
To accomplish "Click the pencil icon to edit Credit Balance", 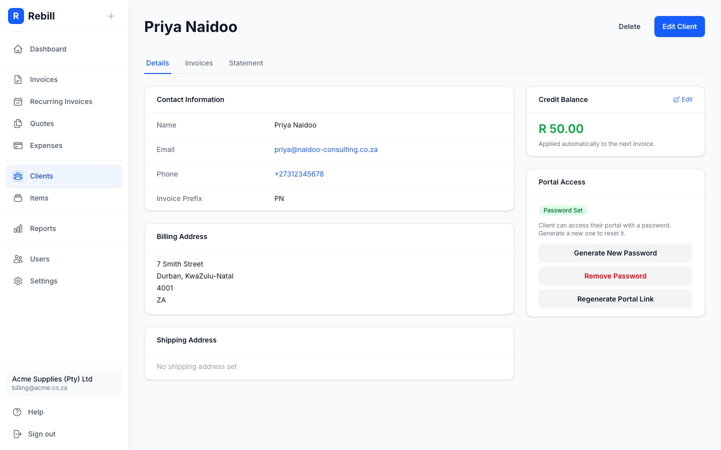I will [676, 99].
